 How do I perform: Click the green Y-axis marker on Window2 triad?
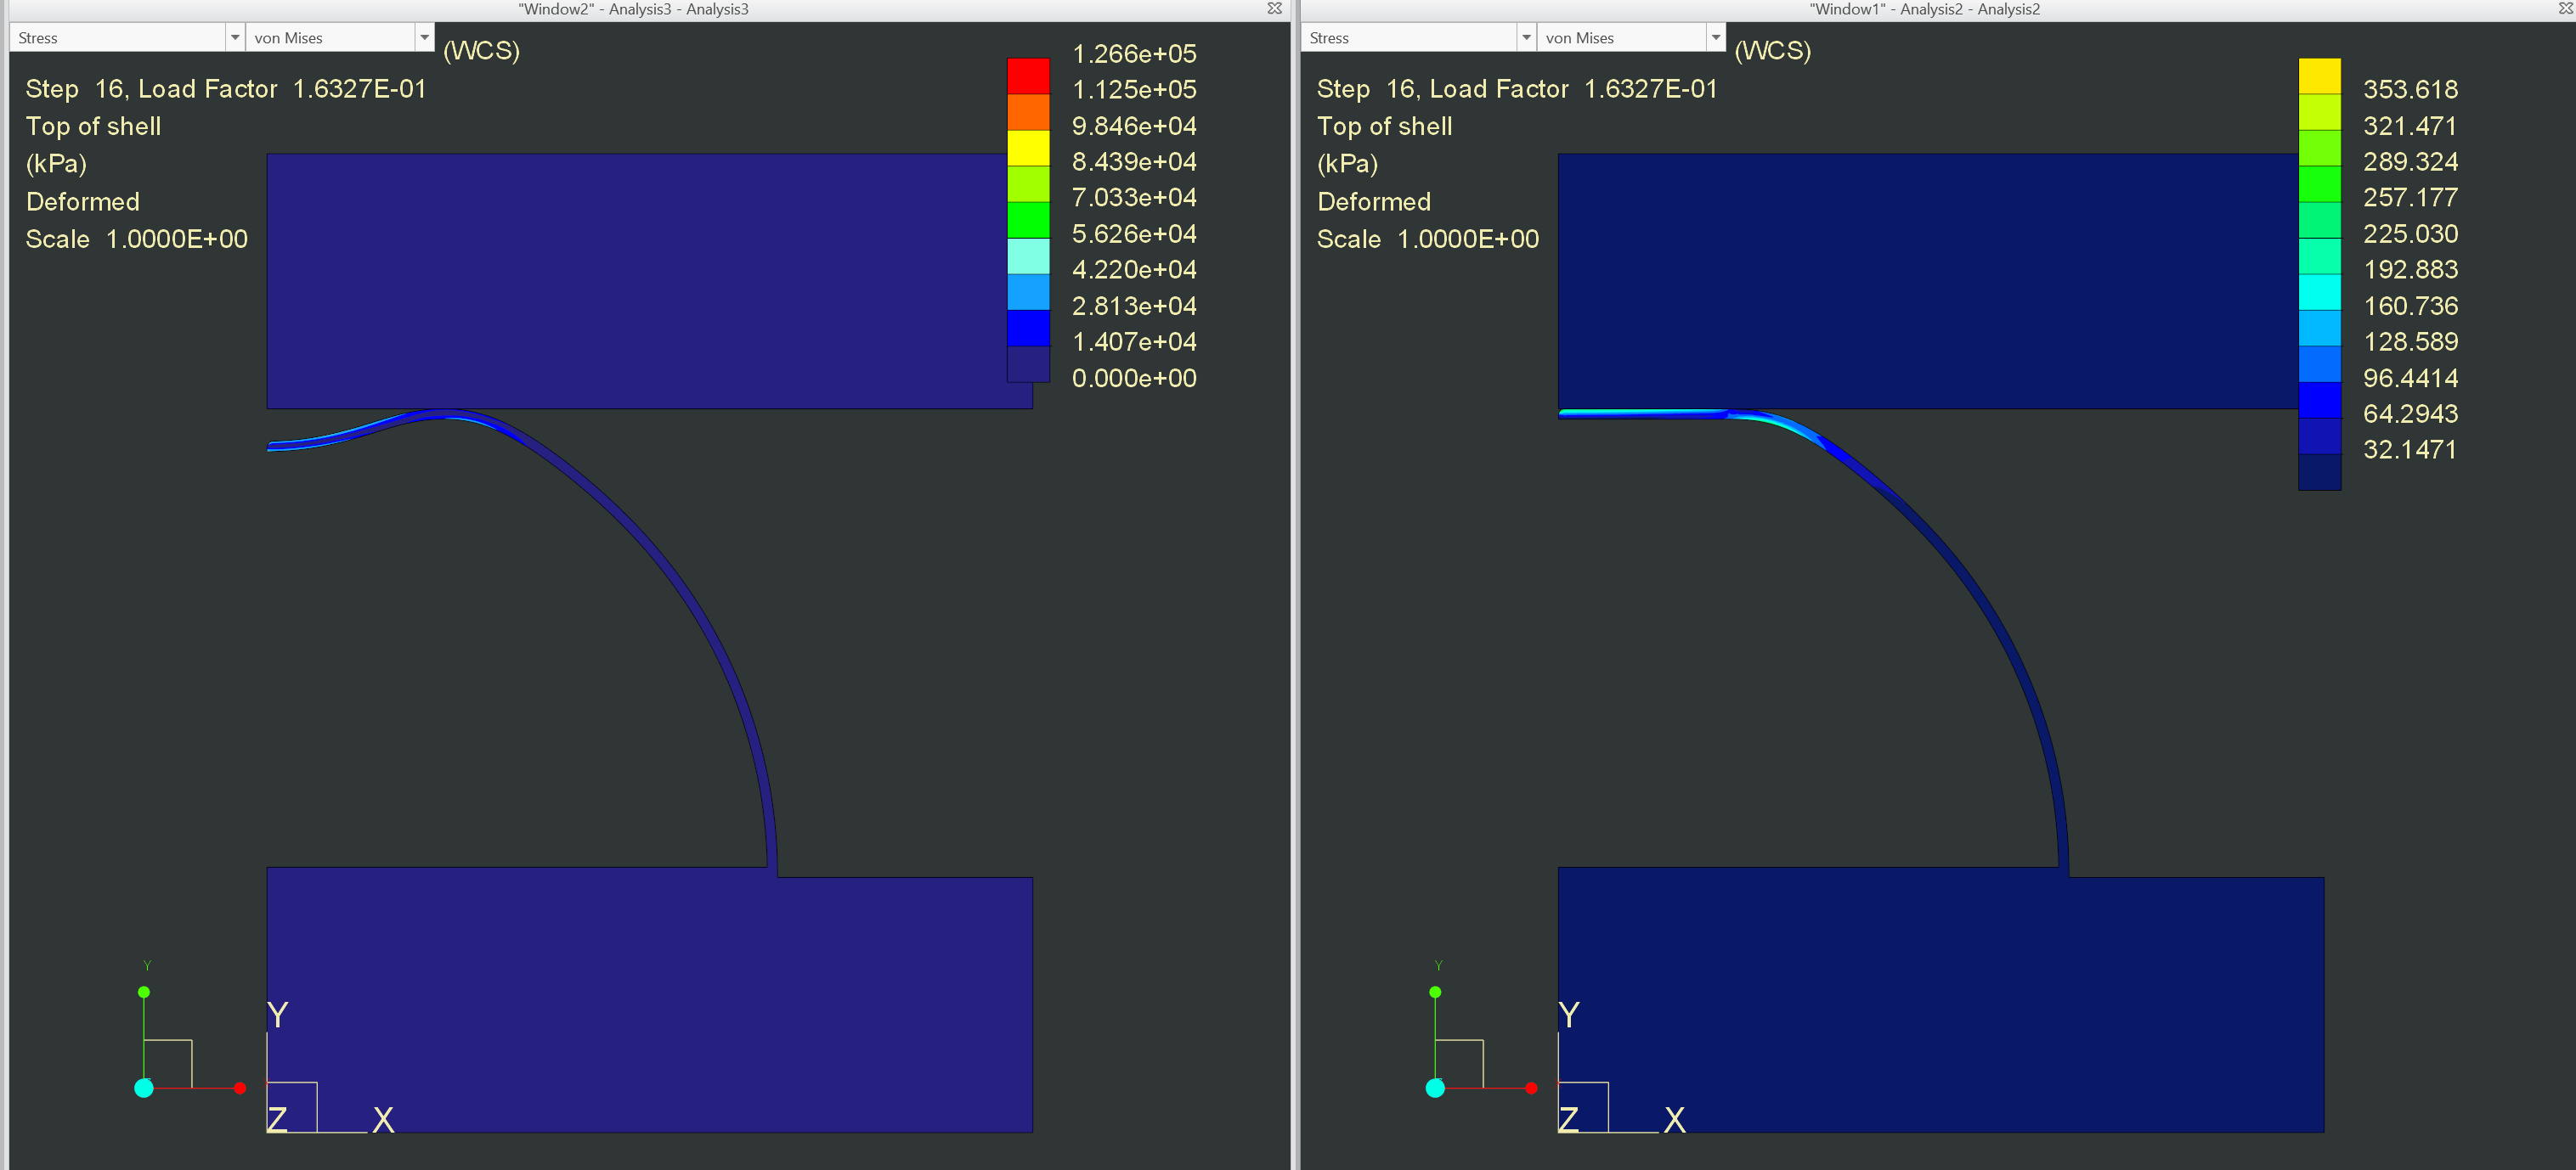[x=144, y=993]
